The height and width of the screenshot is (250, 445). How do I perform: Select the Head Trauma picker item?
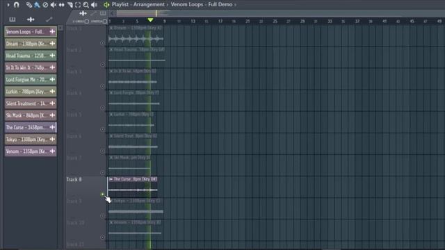pyautogui.click(x=31, y=56)
